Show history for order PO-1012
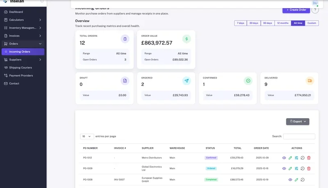 pos(303,158)
